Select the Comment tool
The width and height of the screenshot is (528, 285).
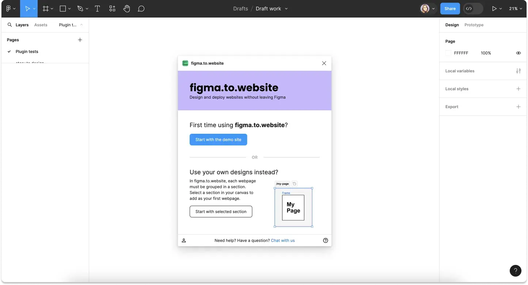tap(141, 9)
